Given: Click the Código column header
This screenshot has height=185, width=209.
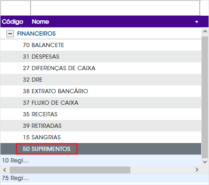Looking at the screenshot, I should [x=12, y=22].
